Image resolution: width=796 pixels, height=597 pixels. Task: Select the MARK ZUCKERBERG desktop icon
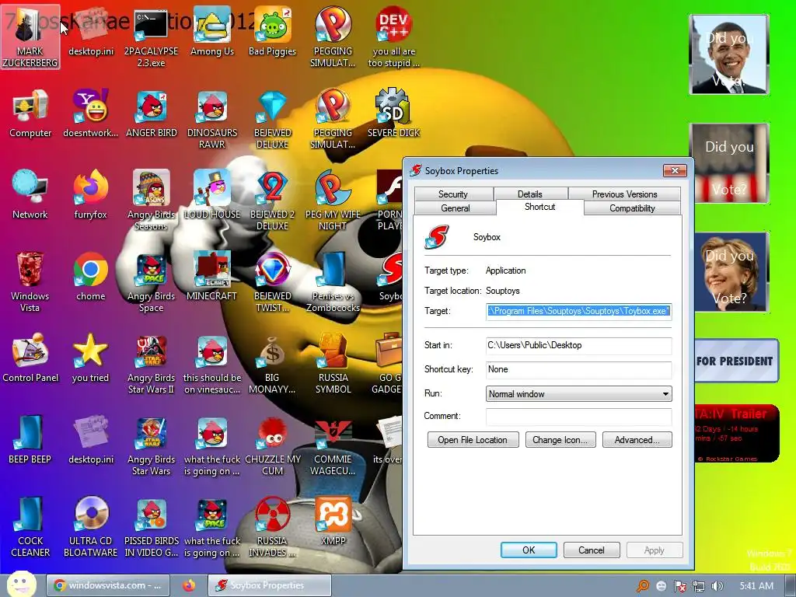(x=30, y=37)
